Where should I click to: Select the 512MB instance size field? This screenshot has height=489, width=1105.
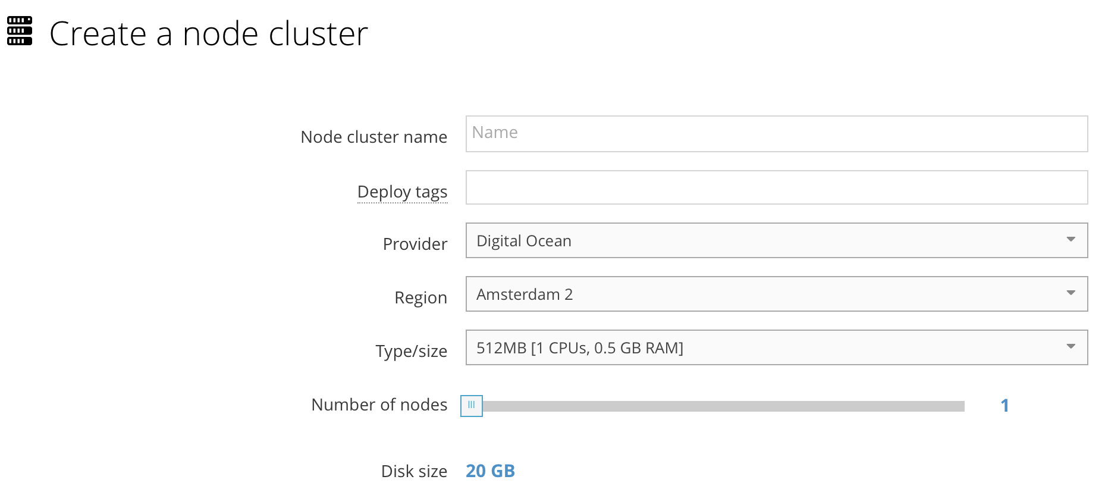[x=654, y=347]
